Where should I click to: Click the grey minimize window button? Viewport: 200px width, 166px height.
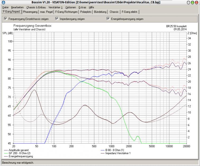point(188,2)
